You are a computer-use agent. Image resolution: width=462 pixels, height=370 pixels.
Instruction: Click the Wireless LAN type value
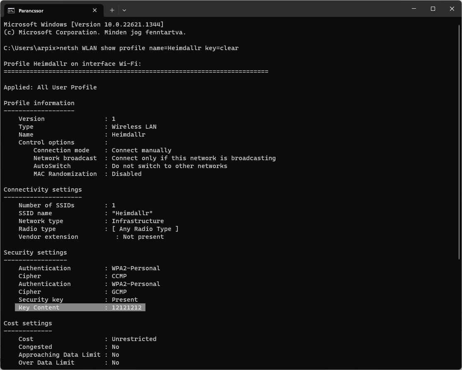point(134,127)
